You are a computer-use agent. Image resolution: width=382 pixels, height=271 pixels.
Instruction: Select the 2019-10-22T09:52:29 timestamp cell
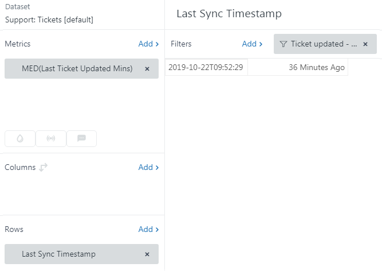pos(206,68)
